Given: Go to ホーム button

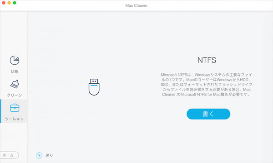Looking at the screenshot, I should point(9,155).
